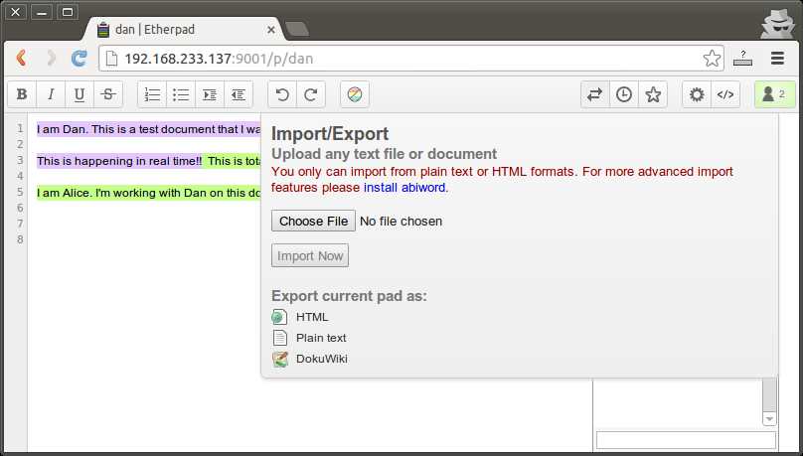The width and height of the screenshot is (803, 456).
Task: Export current pad as Plain text
Action: click(x=321, y=338)
